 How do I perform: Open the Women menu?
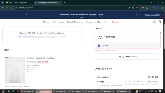point(46,22)
